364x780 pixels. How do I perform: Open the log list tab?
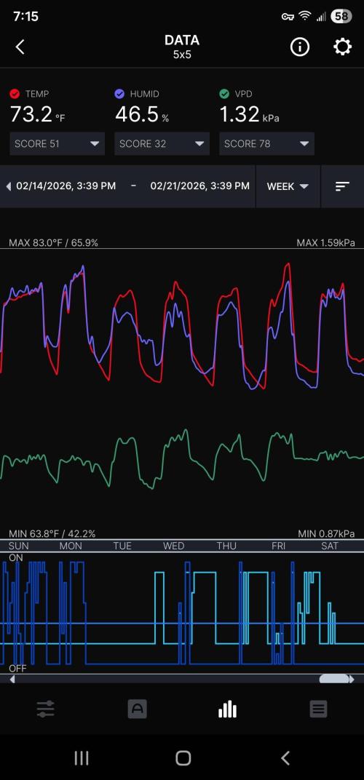pos(319,709)
